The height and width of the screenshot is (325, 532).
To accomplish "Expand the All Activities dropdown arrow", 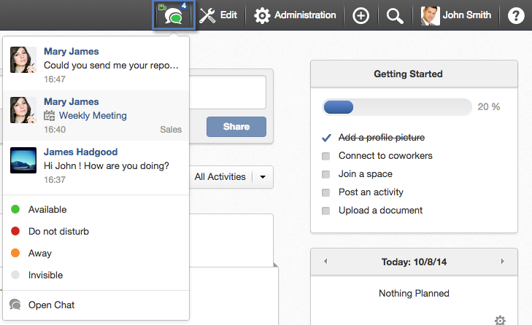I will point(263,177).
